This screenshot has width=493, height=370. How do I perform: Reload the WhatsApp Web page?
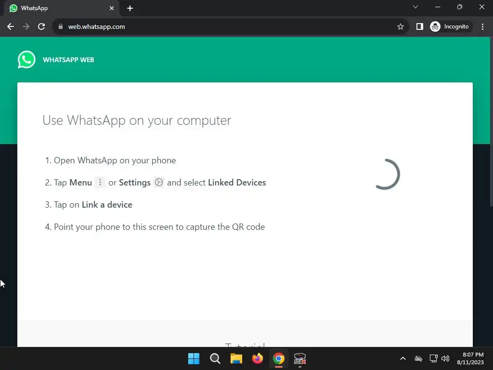(41, 27)
